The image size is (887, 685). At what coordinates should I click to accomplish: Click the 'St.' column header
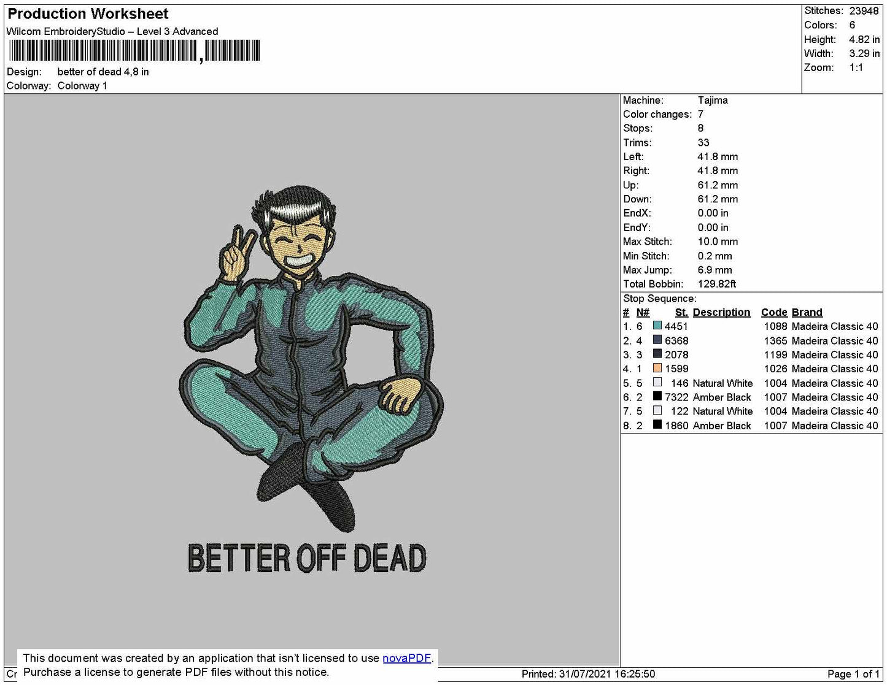tap(681, 312)
